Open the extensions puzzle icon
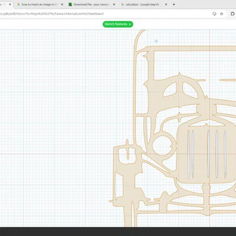Viewport: 236px width, 236px height. pyautogui.click(x=232, y=14)
